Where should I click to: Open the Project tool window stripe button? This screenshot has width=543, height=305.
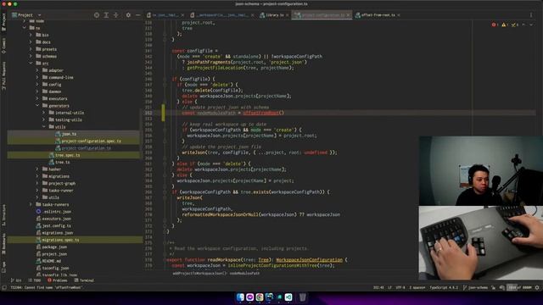coord(3,22)
